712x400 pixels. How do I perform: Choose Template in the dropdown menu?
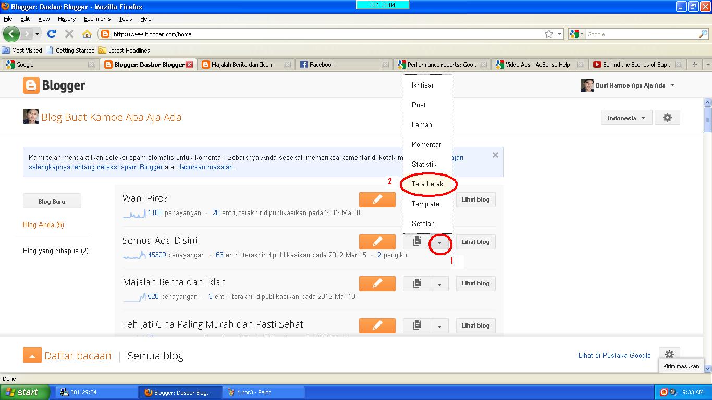427,204
